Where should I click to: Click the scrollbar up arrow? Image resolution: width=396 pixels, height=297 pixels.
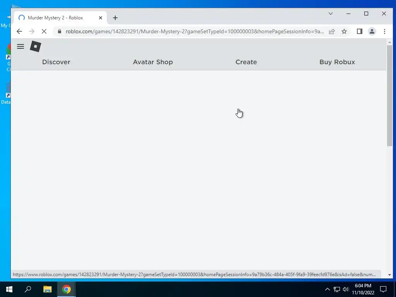click(x=389, y=42)
